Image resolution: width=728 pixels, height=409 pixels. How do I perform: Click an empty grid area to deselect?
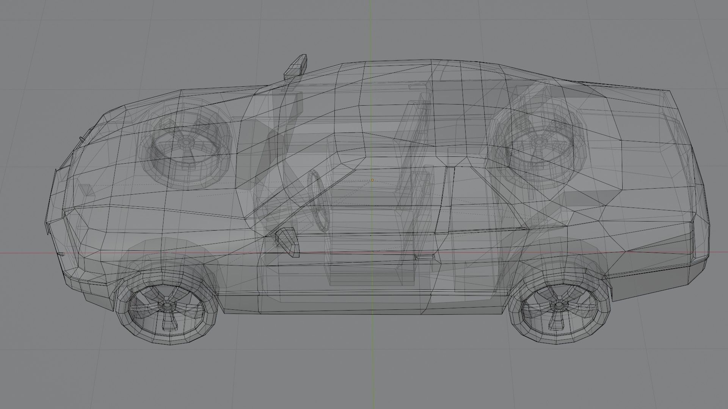[x=114, y=379]
